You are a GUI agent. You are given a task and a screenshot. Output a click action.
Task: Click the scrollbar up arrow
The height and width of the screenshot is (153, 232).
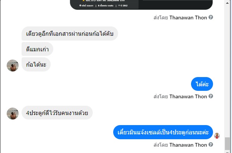(x=227, y=3)
